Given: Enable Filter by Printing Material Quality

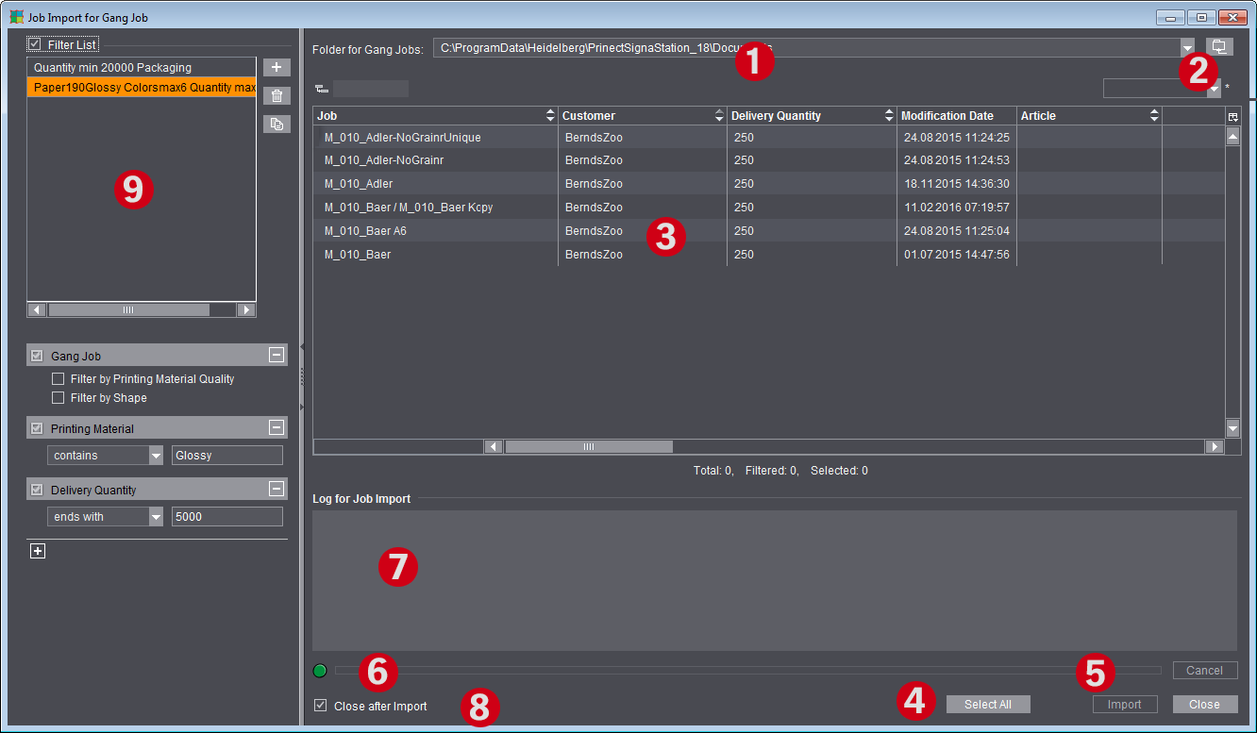Looking at the screenshot, I should (x=59, y=379).
